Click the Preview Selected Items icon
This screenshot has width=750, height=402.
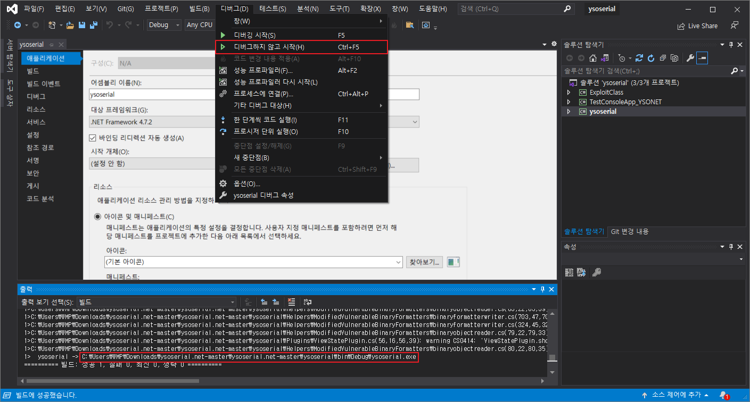(x=702, y=58)
